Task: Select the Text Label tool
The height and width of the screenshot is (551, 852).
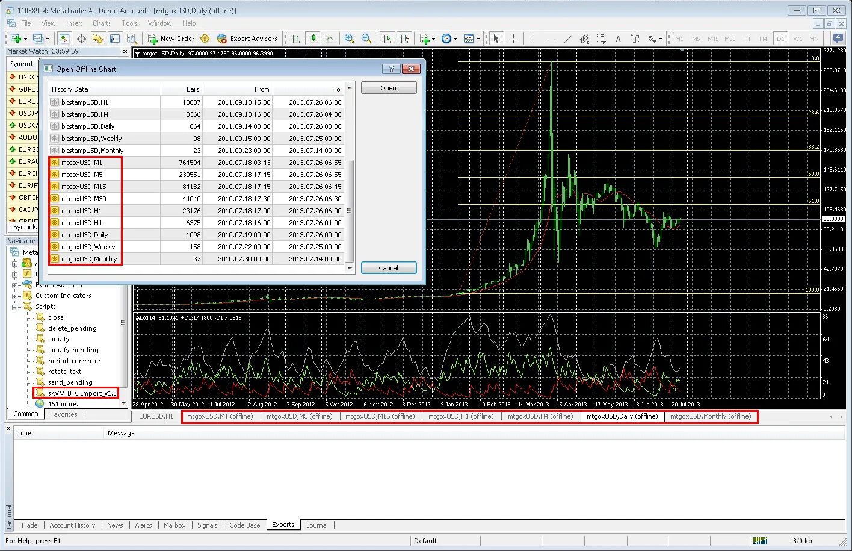Action: click(635, 39)
